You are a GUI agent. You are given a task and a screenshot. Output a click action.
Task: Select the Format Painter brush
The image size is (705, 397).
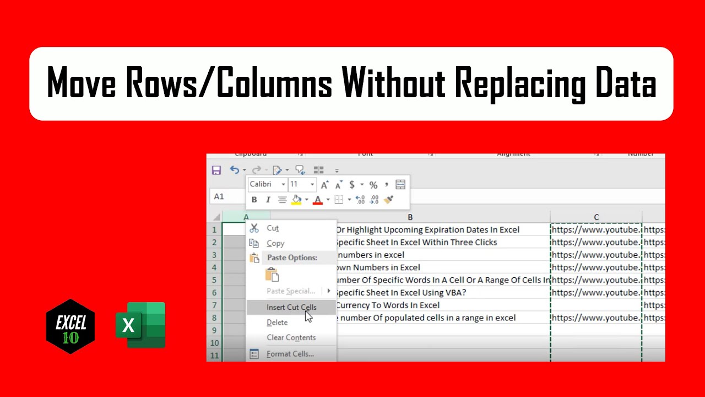click(x=389, y=200)
